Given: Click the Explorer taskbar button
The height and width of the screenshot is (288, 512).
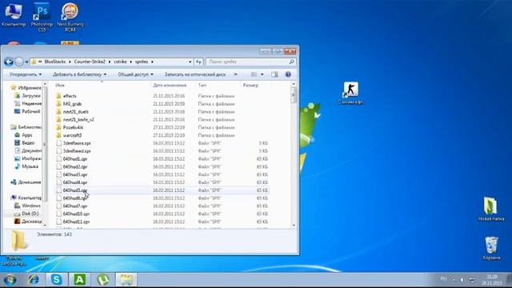Looking at the screenshot, I should 126,280.
